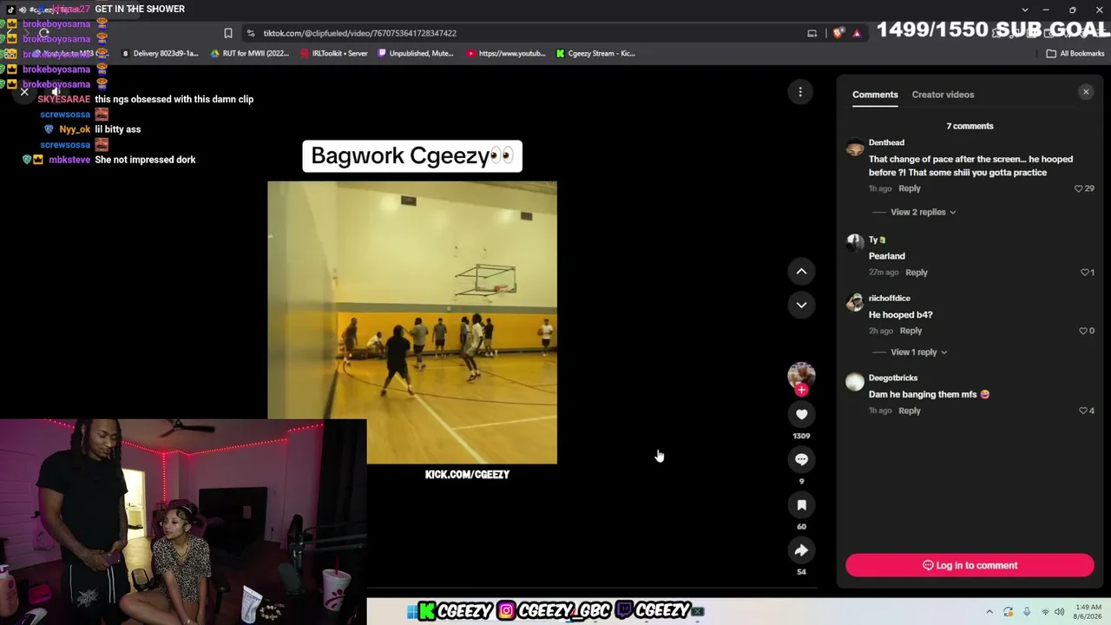This screenshot has width=1111, height=625.
Task: Like the TikTok video with the heart button
Action: (x=801, y=415)
